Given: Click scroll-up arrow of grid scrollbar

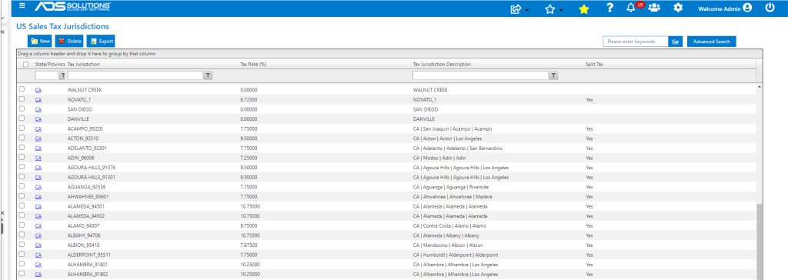Looking at the screenshot, I should pyautogui.click(x=759, y=87).
